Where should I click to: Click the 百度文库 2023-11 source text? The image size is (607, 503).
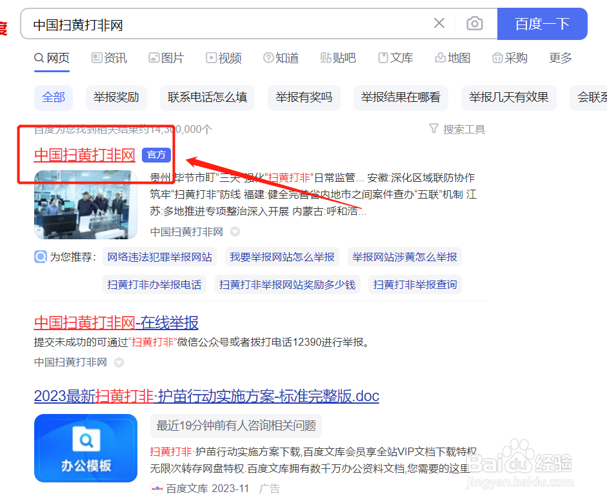(x=208, y=489)
